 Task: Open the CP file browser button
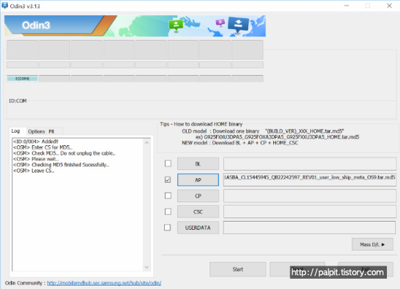click(198, 196)
